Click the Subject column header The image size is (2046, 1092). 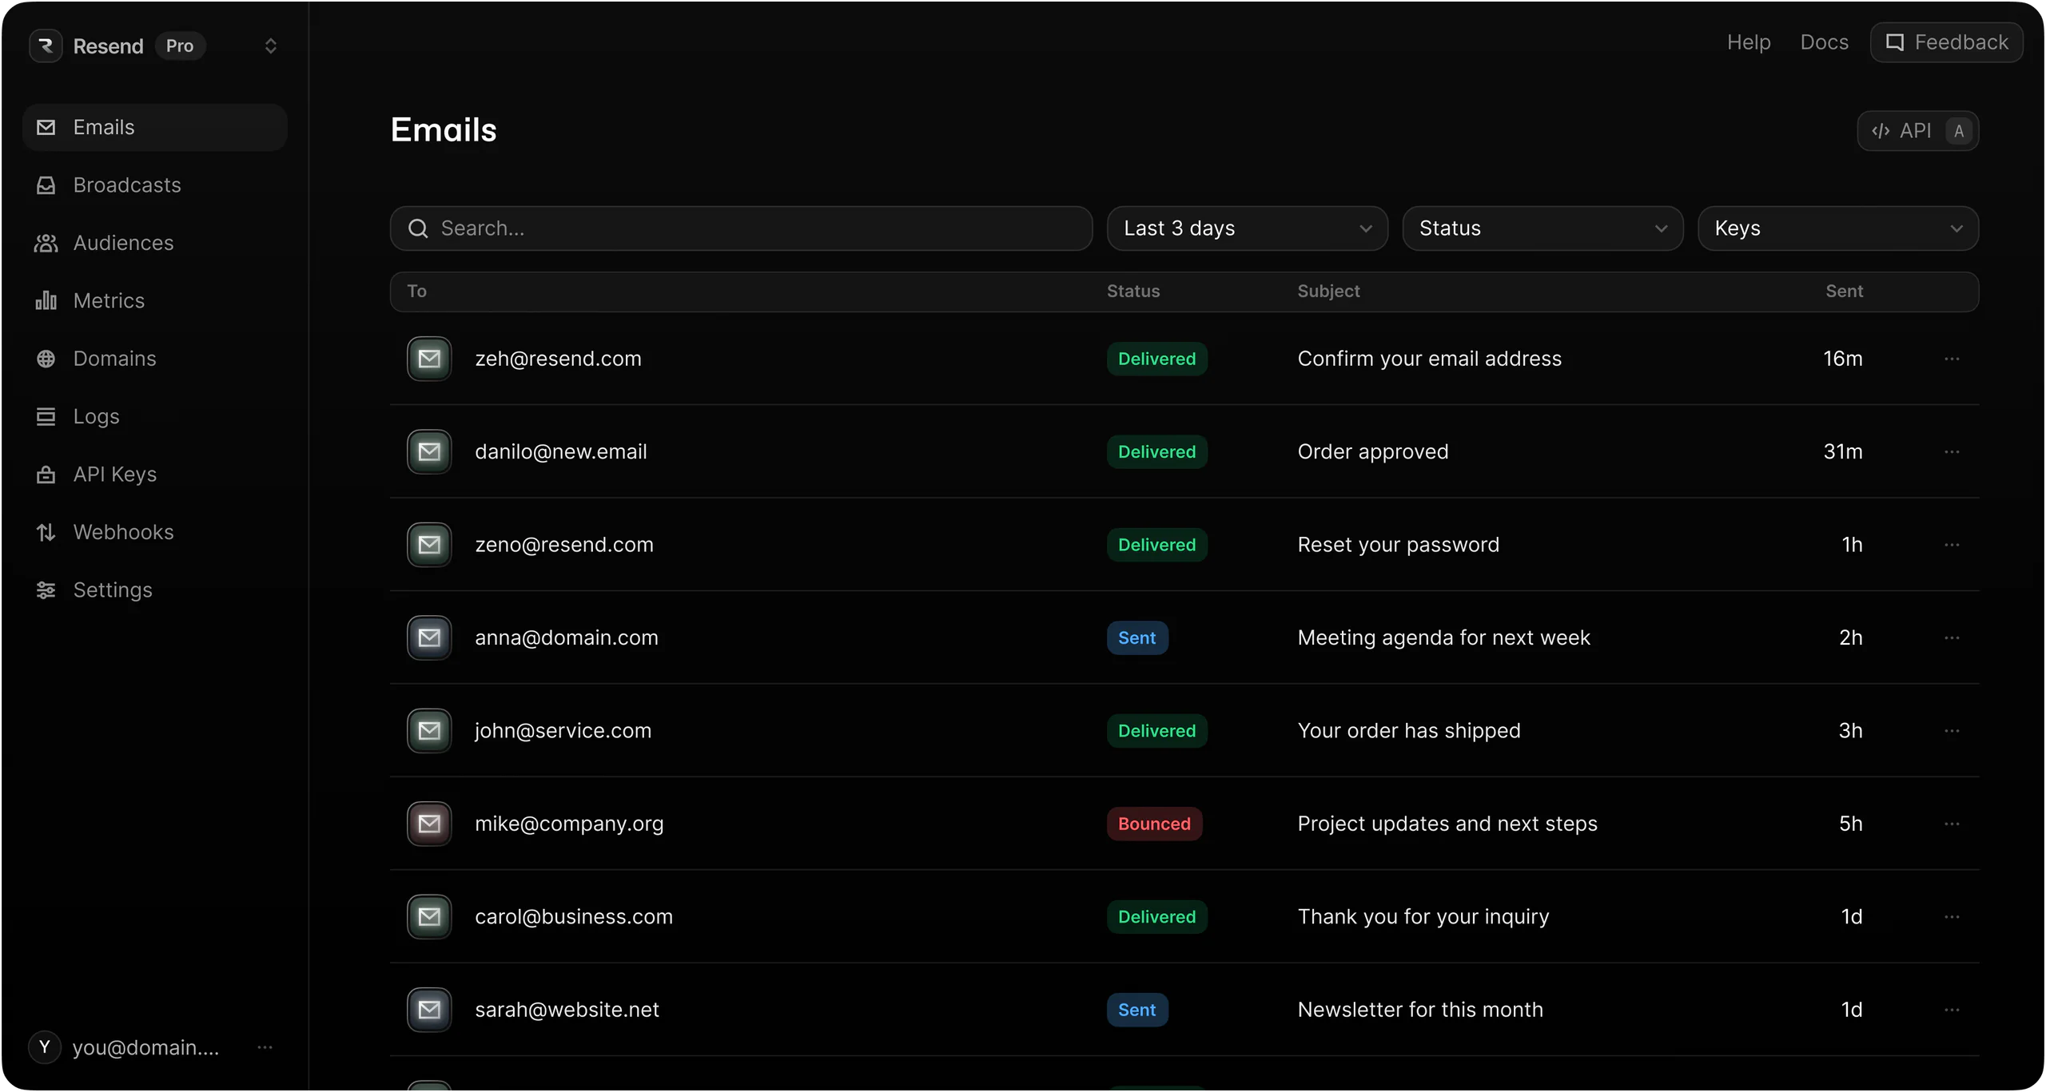[1328, 292]
